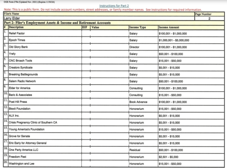The height and width of the screenshot is (168, 227).
Task: Click Honorarium type for Washington and Lee
Action: [x=143, y=163]
